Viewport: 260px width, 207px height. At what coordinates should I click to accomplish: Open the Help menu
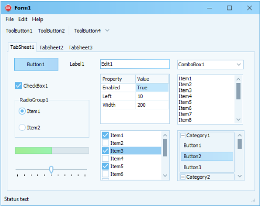(x=38, y=19)
